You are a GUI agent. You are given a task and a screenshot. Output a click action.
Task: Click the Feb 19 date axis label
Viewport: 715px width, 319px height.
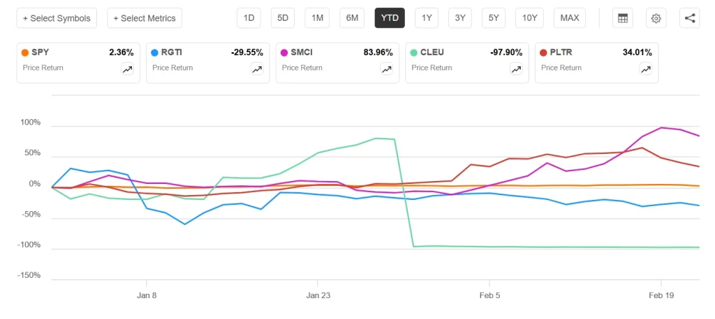(x=661, y=295)
